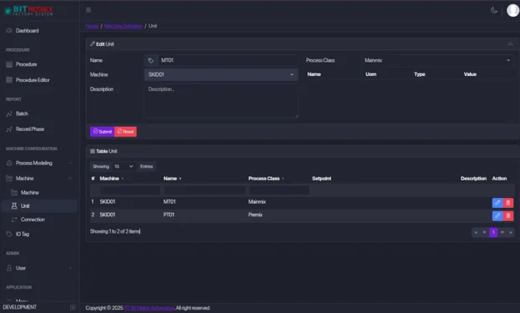Open the Process Class dropdown showing Mainmix
The width and height of the screenshot is (520, 313).
[437, 60]
